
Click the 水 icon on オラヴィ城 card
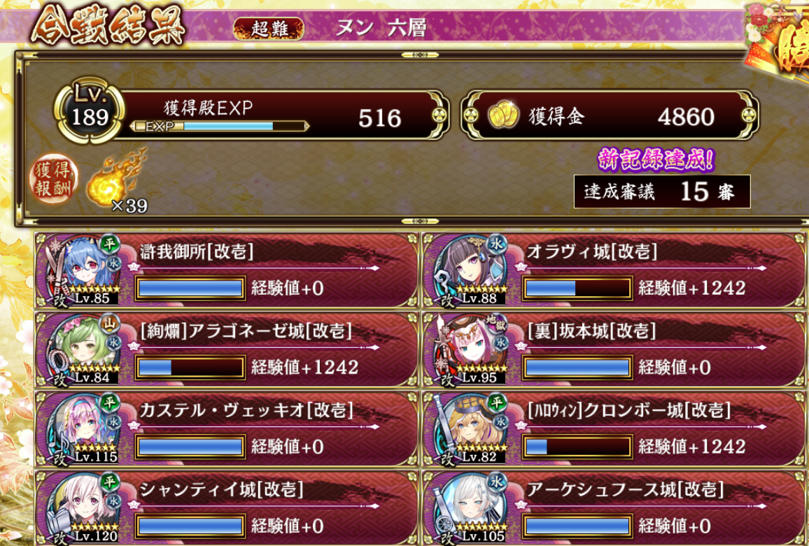[496, 244]
